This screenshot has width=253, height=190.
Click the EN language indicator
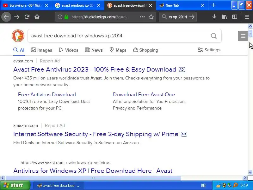click(x=203, y=186)
